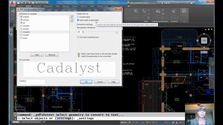The image size is (223, 125).
Task: Click the blue annotation visibility icon in status bar
Action: click(169, 122)
